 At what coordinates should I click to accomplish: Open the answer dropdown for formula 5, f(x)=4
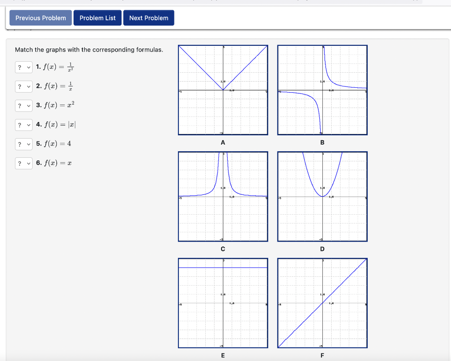23,144
